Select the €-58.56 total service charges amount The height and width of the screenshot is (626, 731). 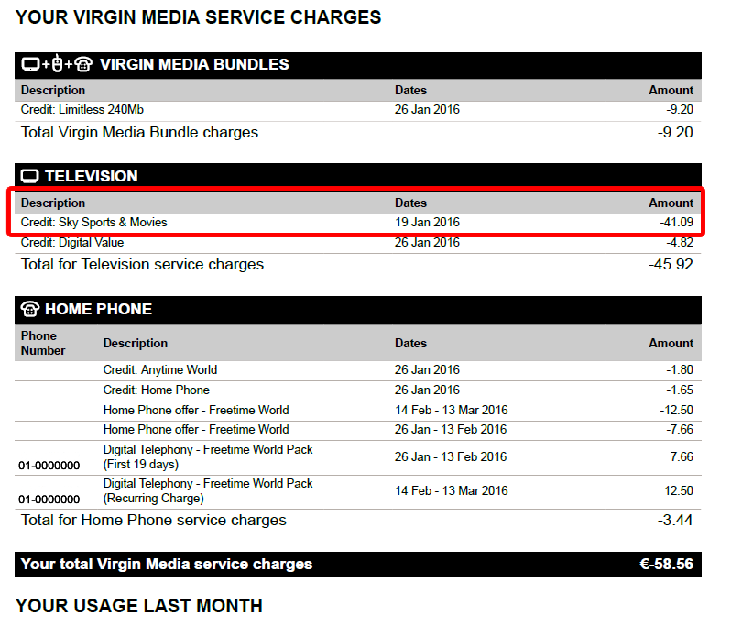[666, 565]
